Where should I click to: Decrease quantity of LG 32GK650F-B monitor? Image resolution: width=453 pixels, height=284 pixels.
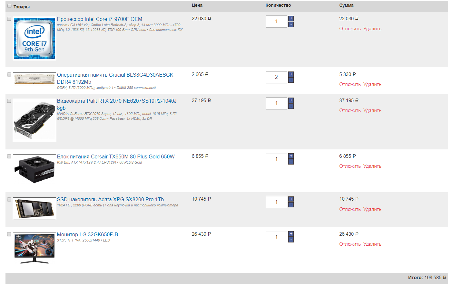pyautogui.click(x=291, y=240)
